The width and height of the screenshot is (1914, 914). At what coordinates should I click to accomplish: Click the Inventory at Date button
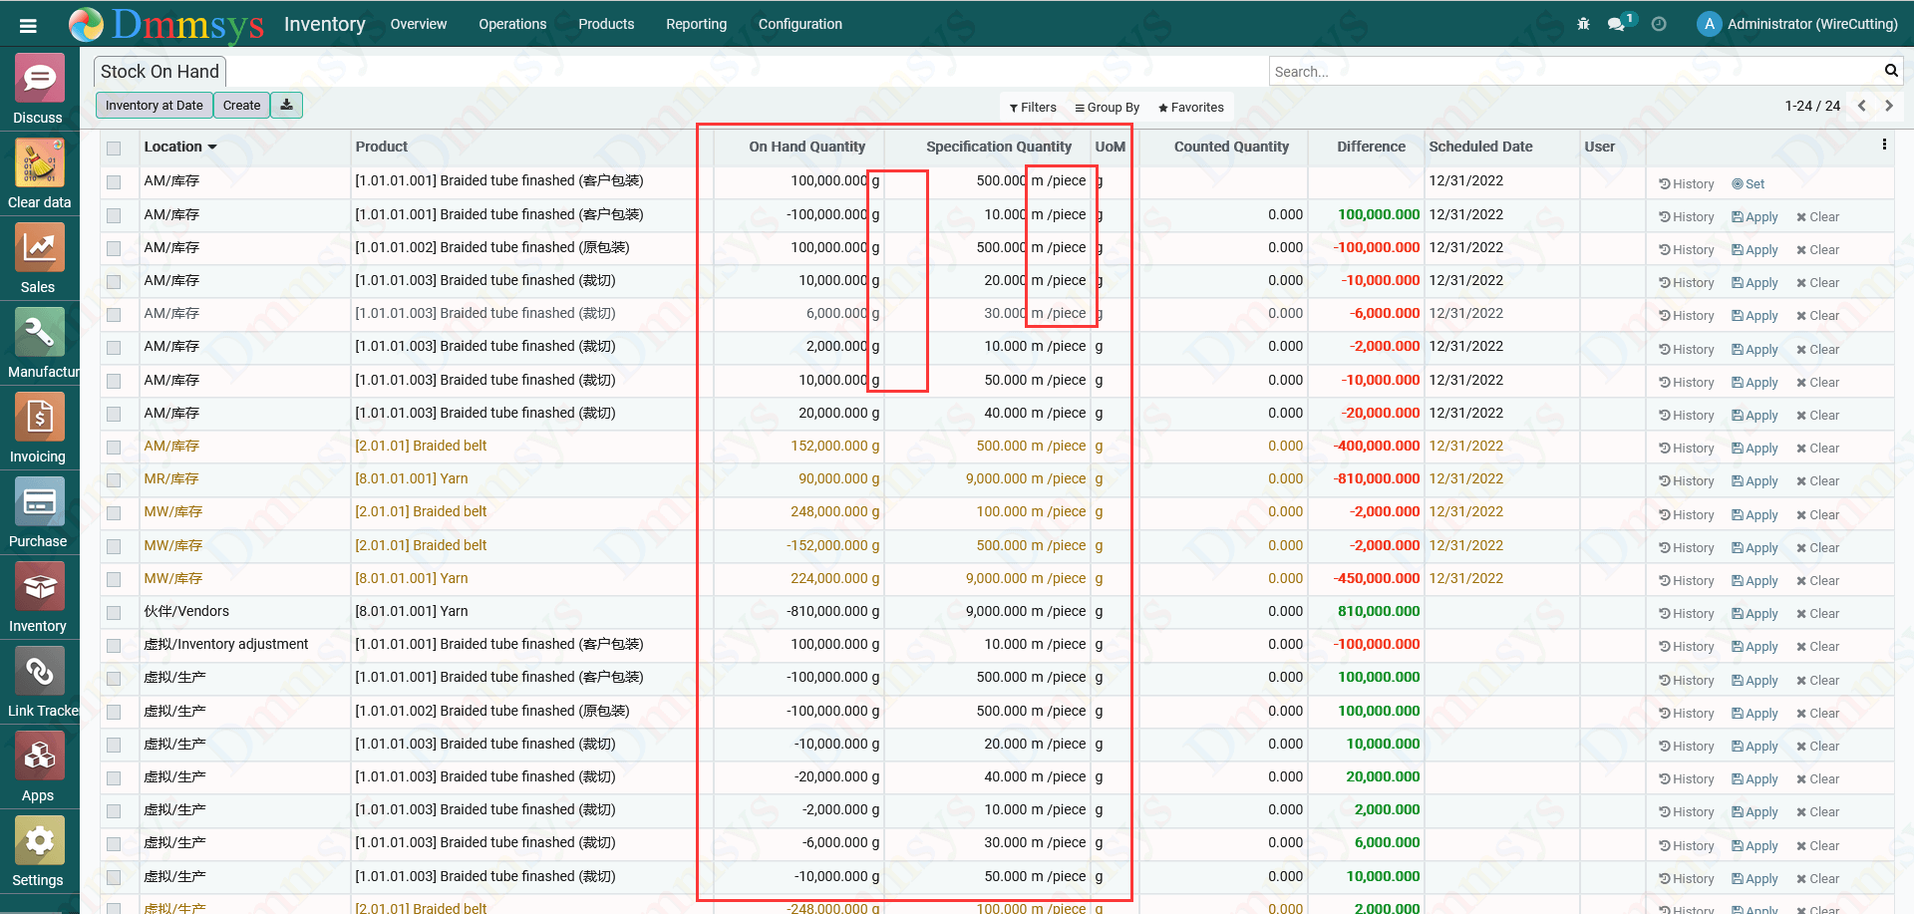pyautogui.click(x=154, y=105)
